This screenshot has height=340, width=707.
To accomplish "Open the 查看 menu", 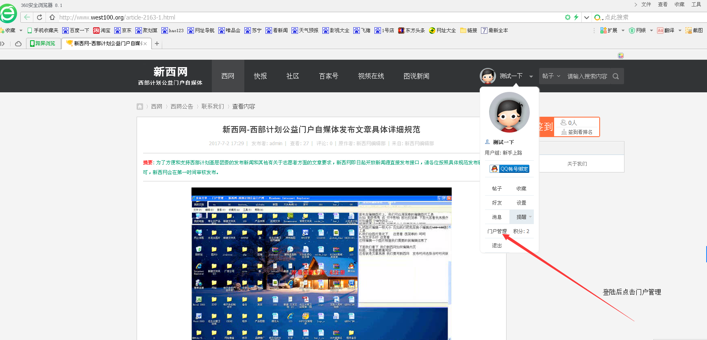I will (663, 4).
